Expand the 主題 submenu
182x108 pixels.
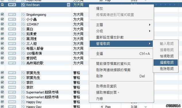tap(121, 25)
